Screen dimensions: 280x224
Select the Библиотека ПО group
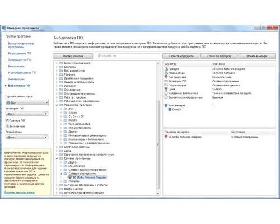[x=19, y=86]
